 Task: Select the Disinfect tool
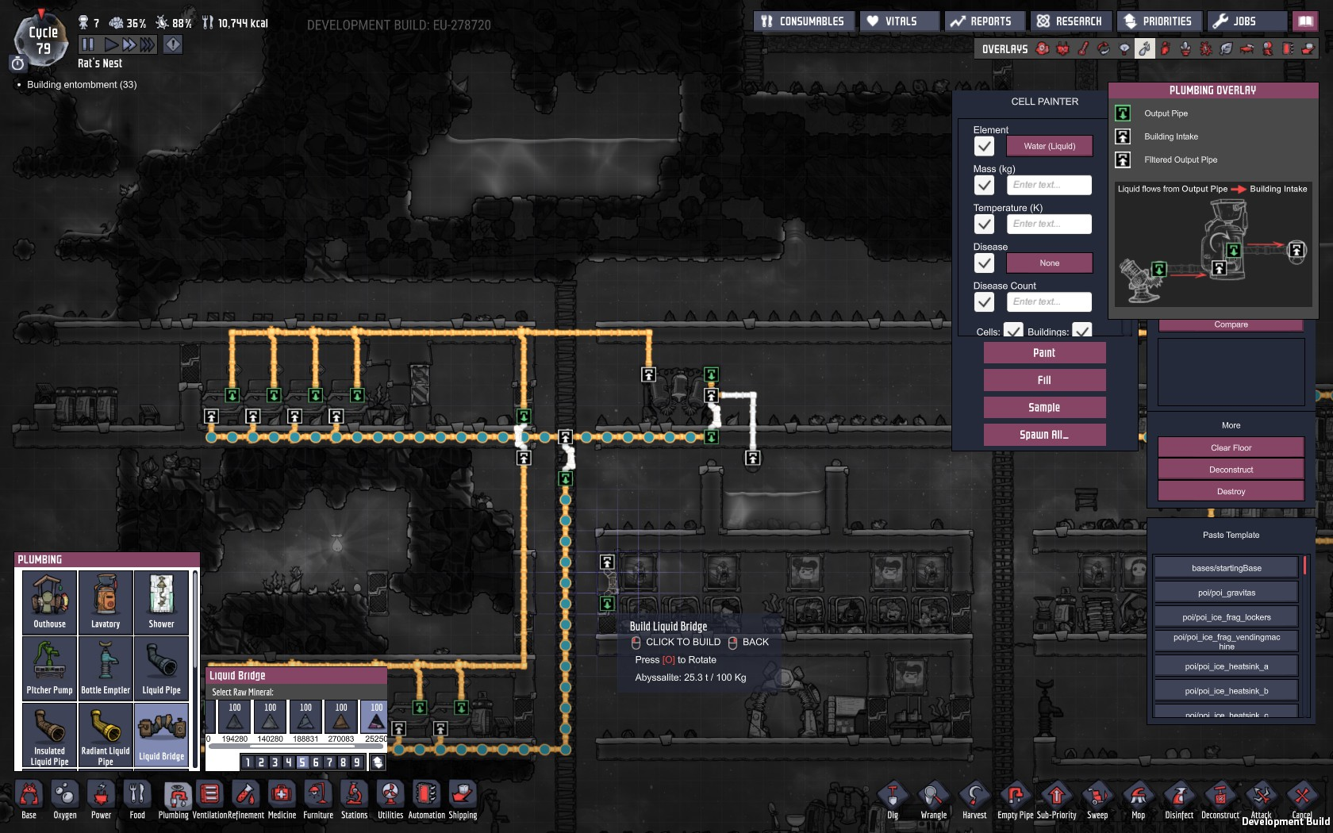(x=1179, y=800)
